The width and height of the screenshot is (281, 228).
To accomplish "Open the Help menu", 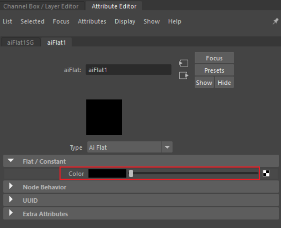I will coord(175,21).
